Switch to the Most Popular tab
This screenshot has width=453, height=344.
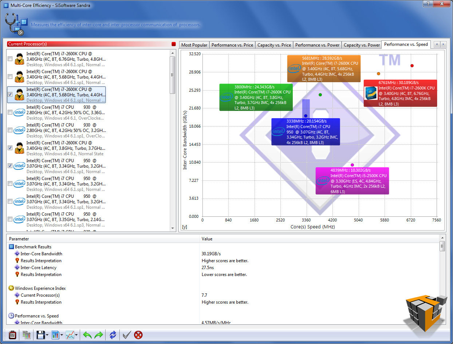click(194, 45)
